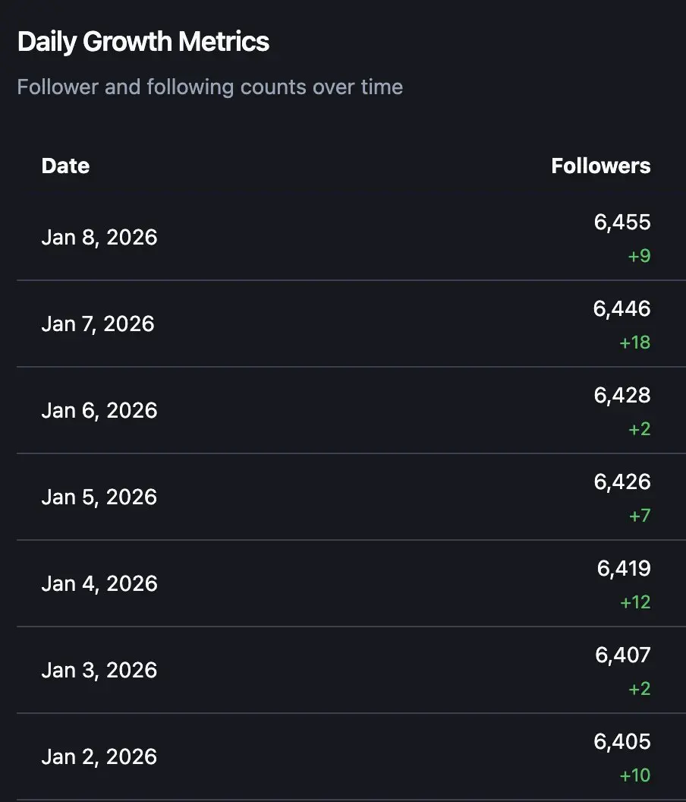Click the 6,407 follower count

623,655
